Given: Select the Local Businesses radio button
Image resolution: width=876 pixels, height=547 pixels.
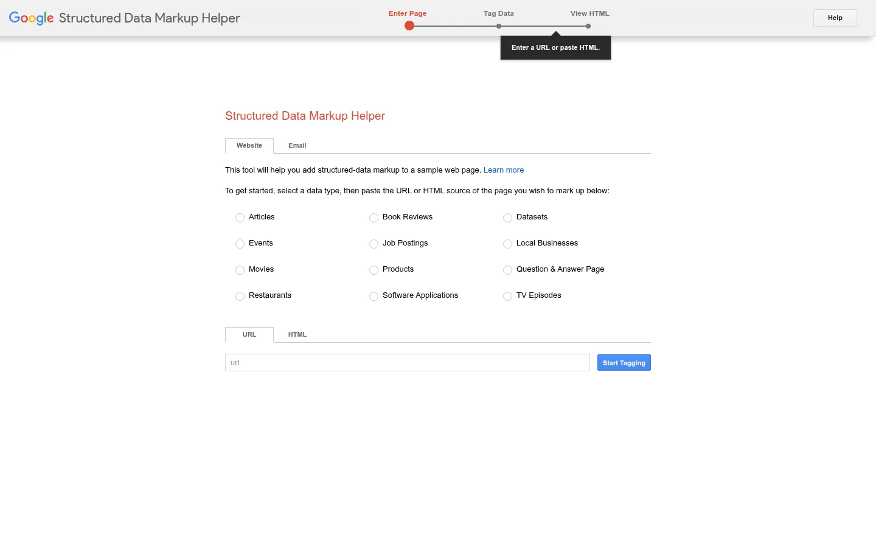Looking at the screenshot, I should pyautogui.click(x=507, y=244).
